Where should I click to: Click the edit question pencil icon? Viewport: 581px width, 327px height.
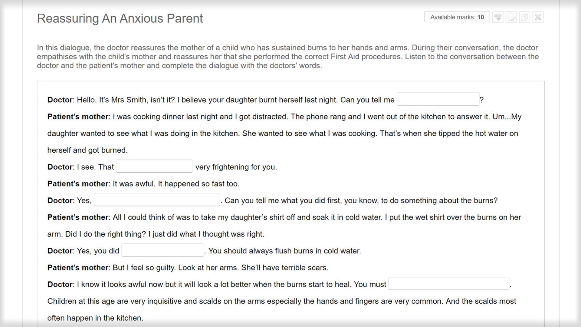[x=511, y=17]
